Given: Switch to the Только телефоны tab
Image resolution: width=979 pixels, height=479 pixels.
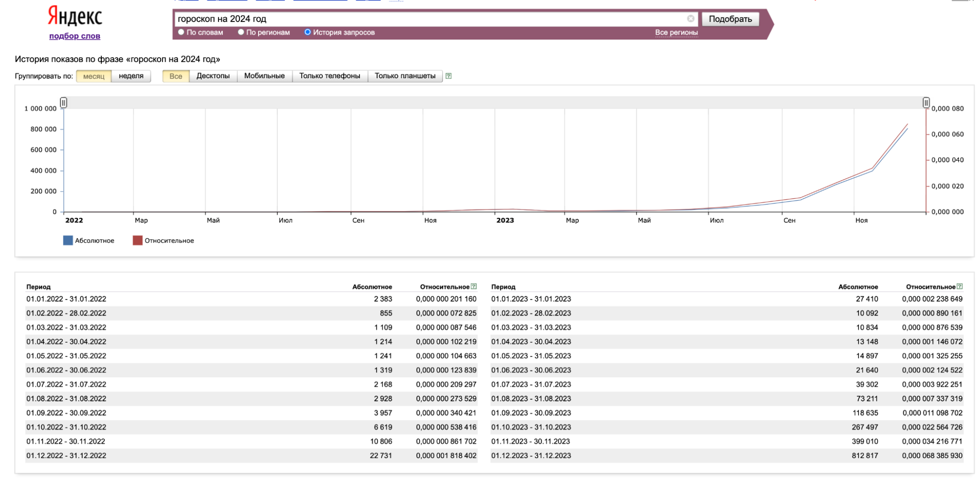Looking at the screenshot, I should [330, 76].
